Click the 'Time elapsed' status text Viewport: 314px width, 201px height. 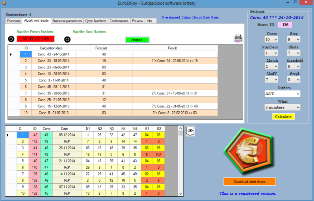tap(190, 17)
